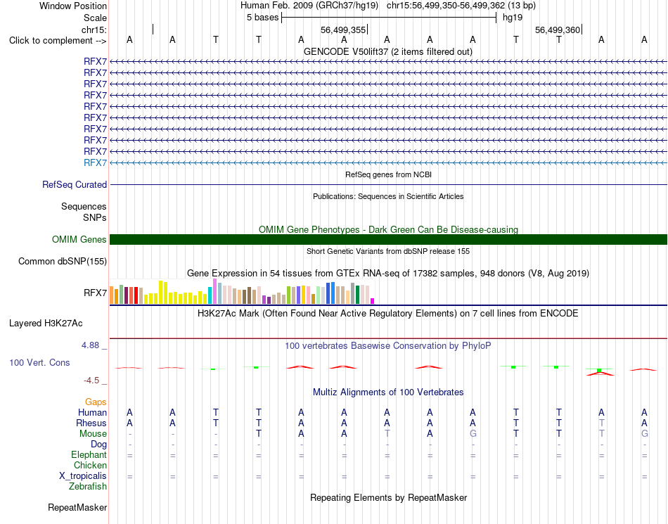Select the X_tropicalis alignment row label
This screenshot has width=668, height=524.
83,476
